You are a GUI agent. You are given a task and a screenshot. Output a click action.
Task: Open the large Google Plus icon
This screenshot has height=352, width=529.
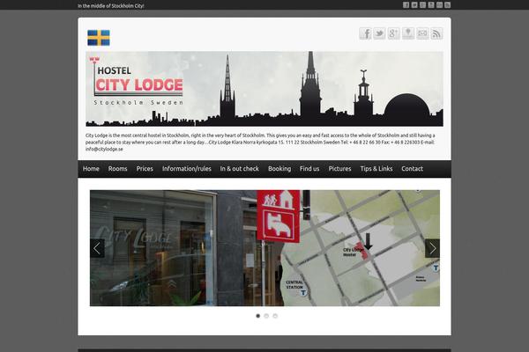(394, 33)
